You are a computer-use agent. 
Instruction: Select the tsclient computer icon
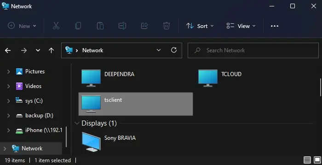tap(91, 104)
